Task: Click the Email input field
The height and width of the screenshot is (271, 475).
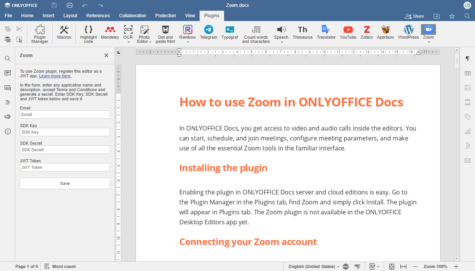Action: pyautogui.click(x=65, y=114)
